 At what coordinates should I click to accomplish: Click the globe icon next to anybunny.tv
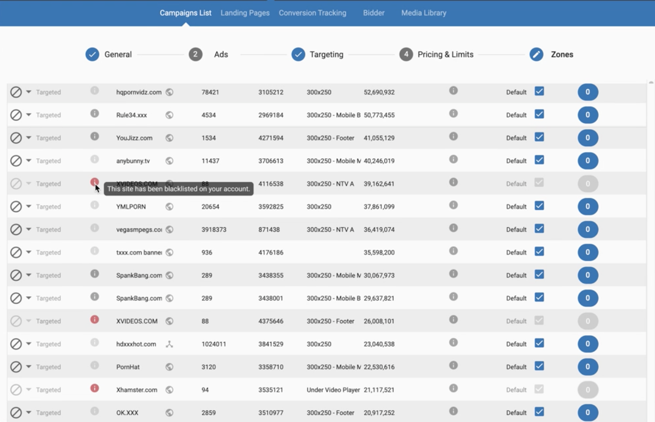(x=170, y=161)
